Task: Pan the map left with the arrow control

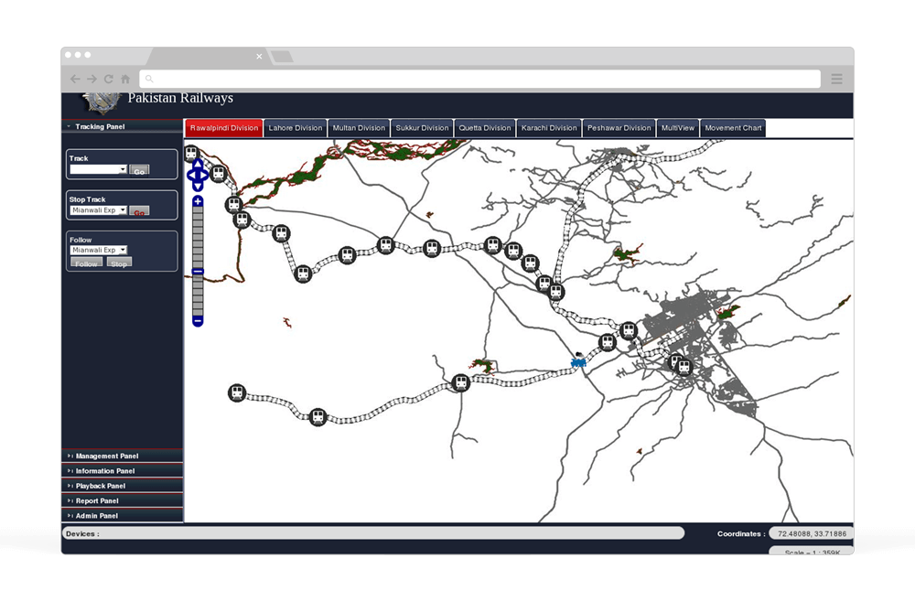Action: coord(190,175)
